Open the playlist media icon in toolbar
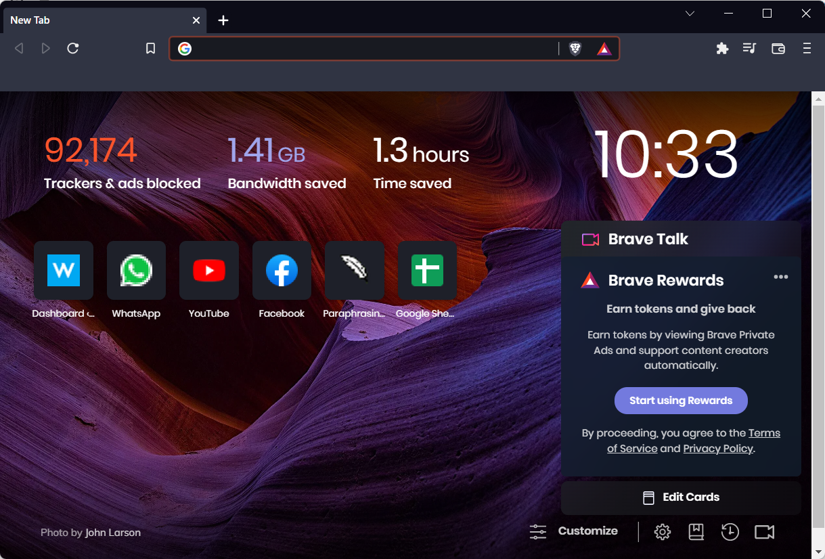The height and width of the screenshot is (559, 825). pos(749,49)
